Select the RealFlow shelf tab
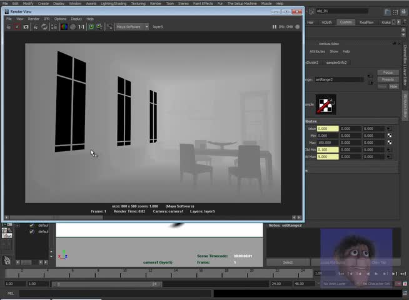 pos(366,22)
